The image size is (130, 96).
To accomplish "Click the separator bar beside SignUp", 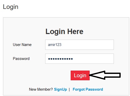I will point(69,89).
